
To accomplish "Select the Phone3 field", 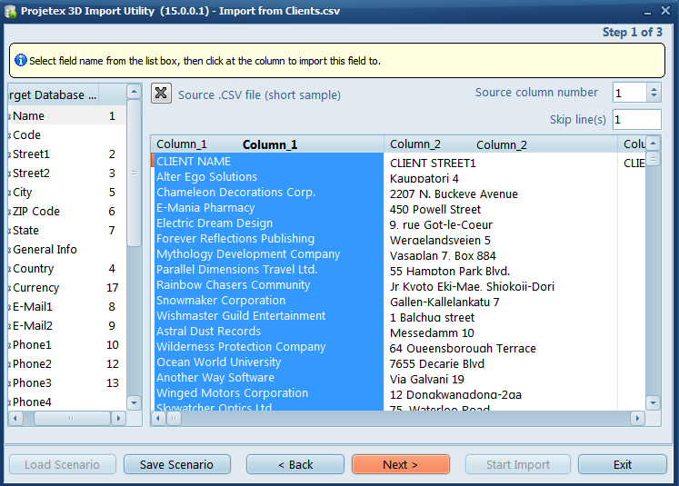I will click(x=67, y=382).
